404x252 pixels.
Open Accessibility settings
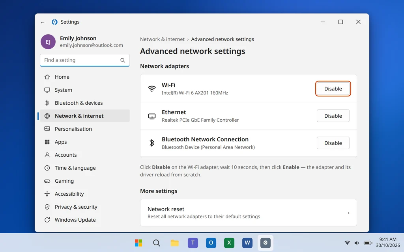[x=84, y=194]
